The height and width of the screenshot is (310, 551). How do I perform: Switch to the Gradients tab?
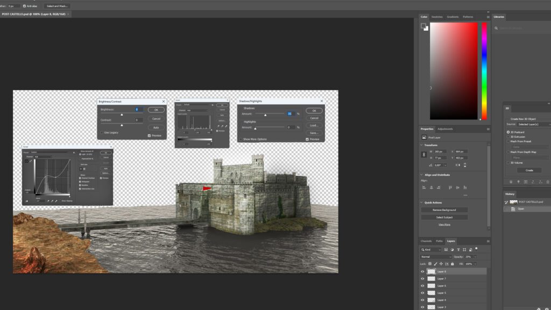(453, 17)
